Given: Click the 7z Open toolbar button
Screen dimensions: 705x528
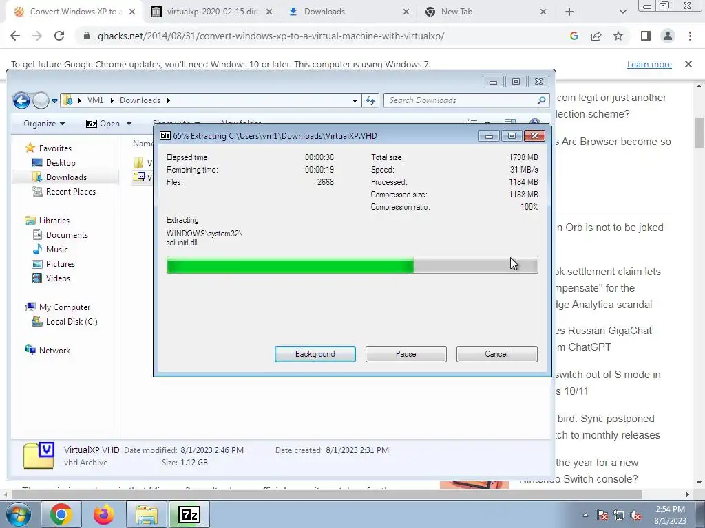Looking at the screenshot, I should tap(103, 124).
